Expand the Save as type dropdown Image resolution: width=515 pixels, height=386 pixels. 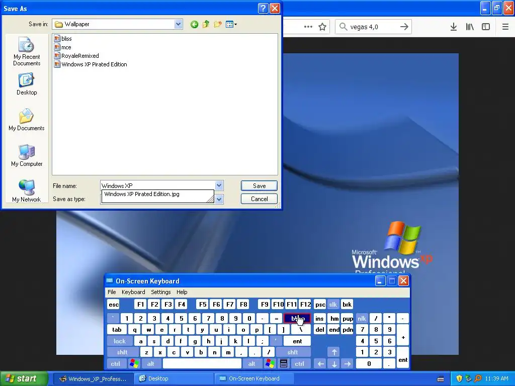coord(219,199)
